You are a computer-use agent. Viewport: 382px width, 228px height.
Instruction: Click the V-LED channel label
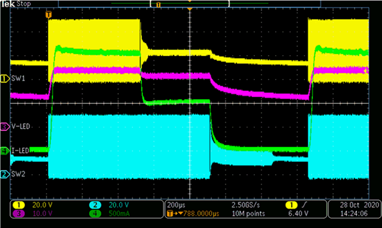click(x=21, y=127)
